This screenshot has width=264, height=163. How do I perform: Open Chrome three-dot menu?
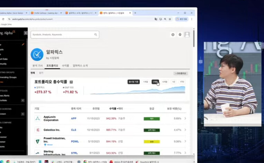(x=191, y=19)
